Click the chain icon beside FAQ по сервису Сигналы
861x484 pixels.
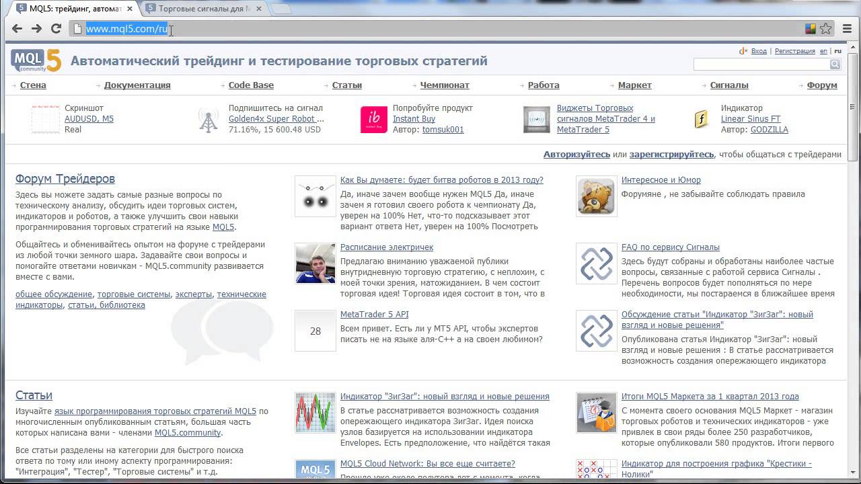pyautogui.click(x=596, y=264)
